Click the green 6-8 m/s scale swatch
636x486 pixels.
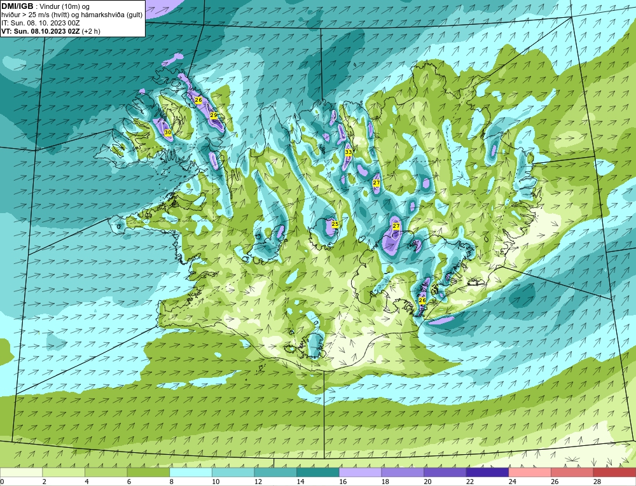click(148, 472)
